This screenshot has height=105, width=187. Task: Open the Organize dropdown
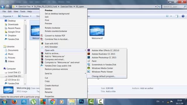[x=8, y=16]
